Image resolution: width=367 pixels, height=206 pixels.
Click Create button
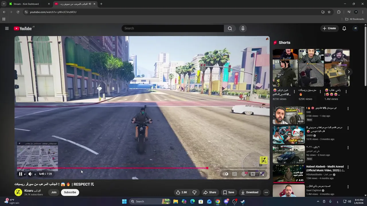[329, 28]
